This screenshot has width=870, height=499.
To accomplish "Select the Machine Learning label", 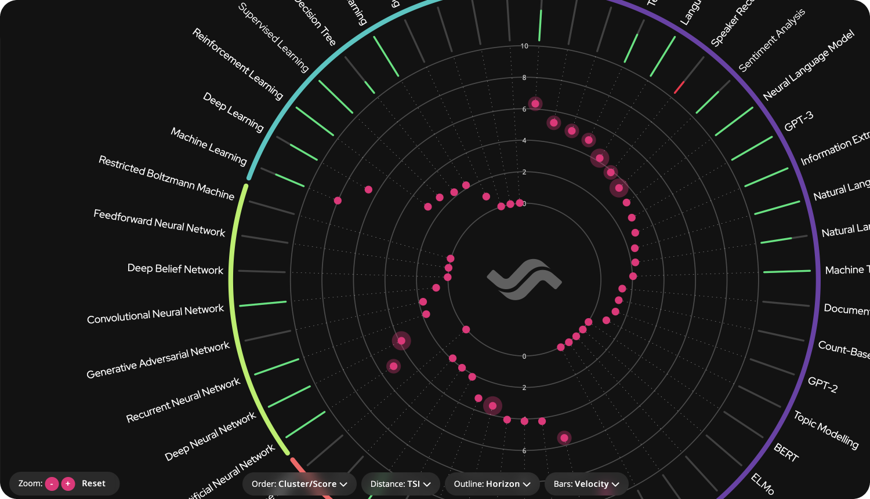I will pos(209,146).
